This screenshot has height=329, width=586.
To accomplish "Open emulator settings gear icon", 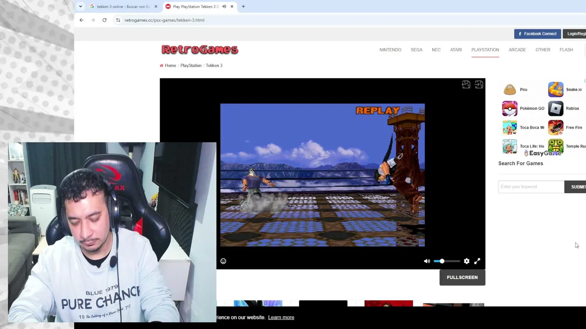I will pyautogui.click(x=467, y=261).
